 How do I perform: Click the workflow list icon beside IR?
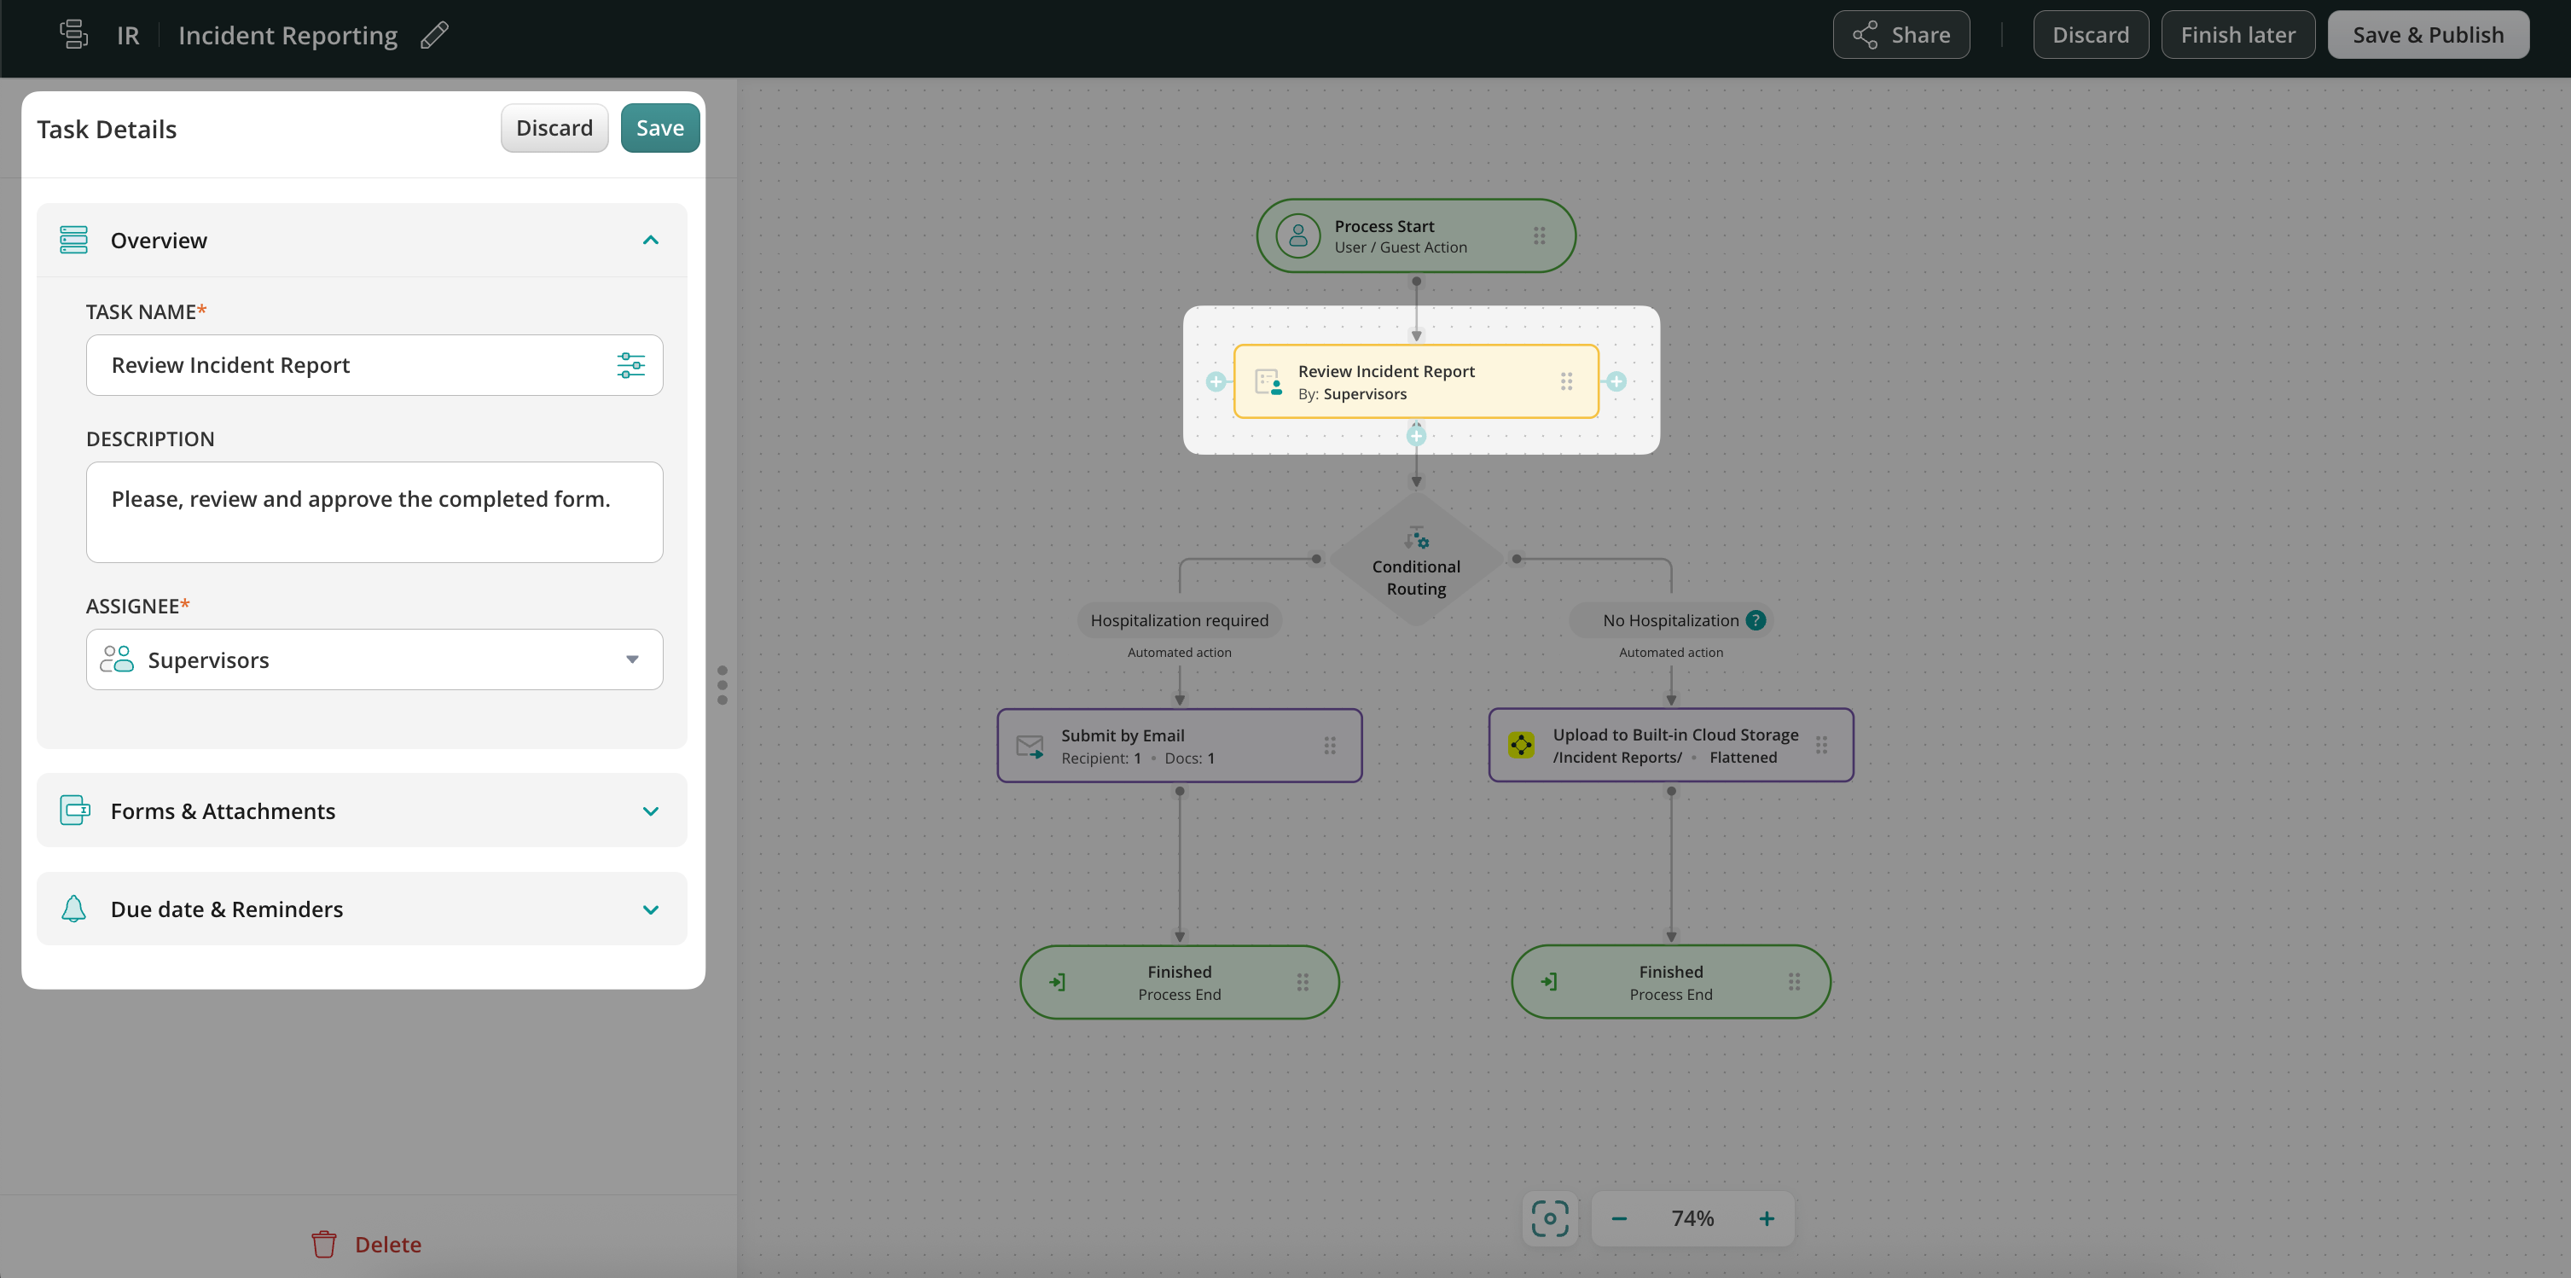pyautogui.click(x=74, y=35)
